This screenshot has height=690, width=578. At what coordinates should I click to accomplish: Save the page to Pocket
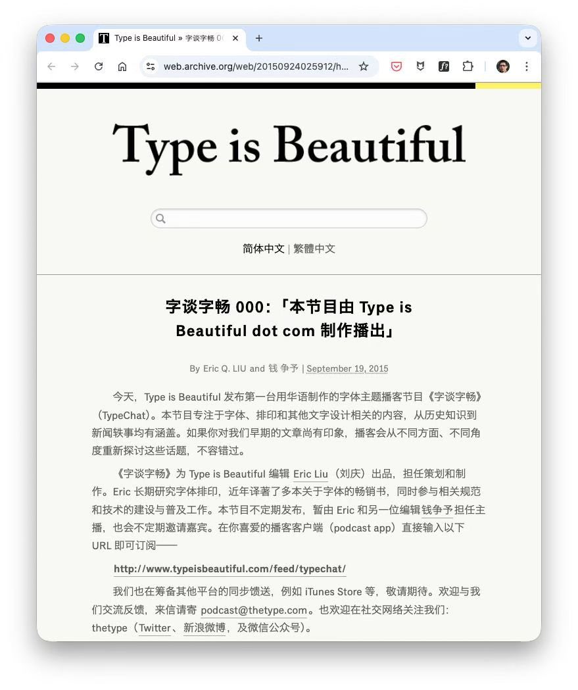point(397,66)
